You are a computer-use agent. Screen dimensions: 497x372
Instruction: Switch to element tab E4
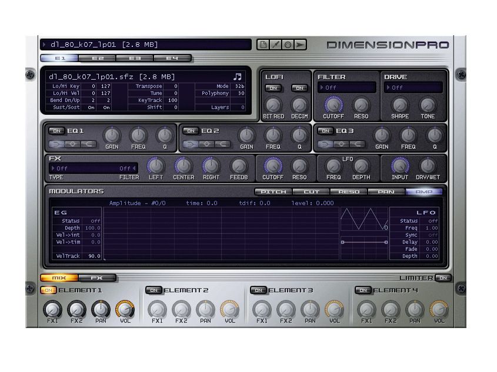172,58
